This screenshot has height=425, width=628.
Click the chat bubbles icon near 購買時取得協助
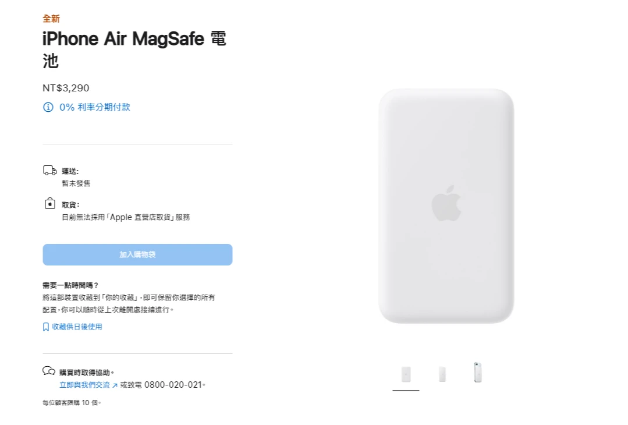49,370
